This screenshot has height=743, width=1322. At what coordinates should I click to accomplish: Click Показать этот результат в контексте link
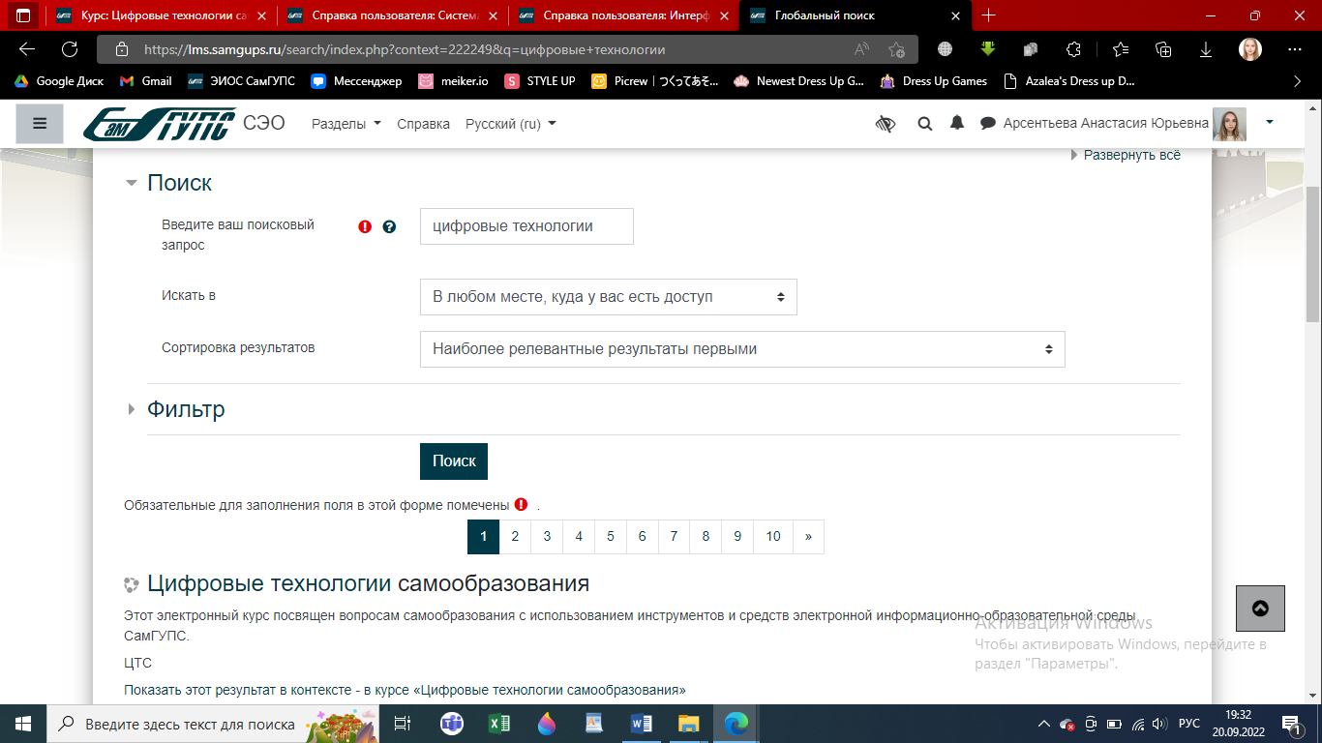tap(236, 690)
